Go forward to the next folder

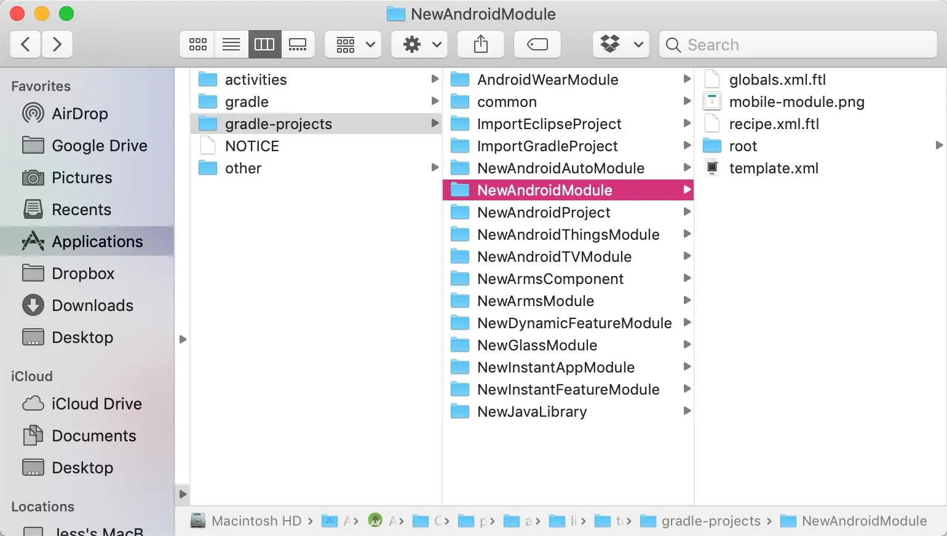point(57,44)
